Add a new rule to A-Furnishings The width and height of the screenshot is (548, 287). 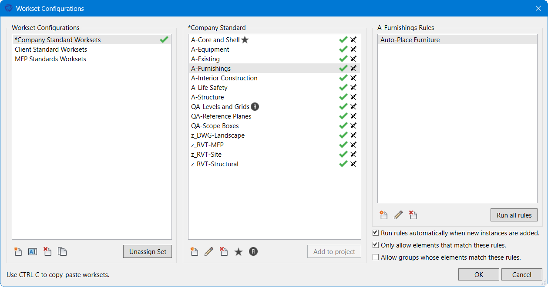[383, 215]
